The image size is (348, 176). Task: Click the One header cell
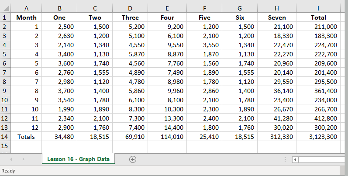point(59,17)
